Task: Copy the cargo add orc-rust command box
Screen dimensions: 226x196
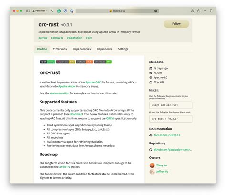Action: [171, 105]
